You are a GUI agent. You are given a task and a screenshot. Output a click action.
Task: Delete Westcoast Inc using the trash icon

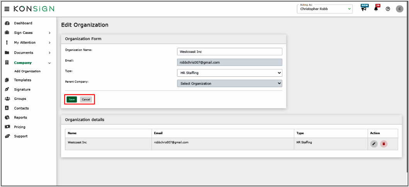coord(383,144)
